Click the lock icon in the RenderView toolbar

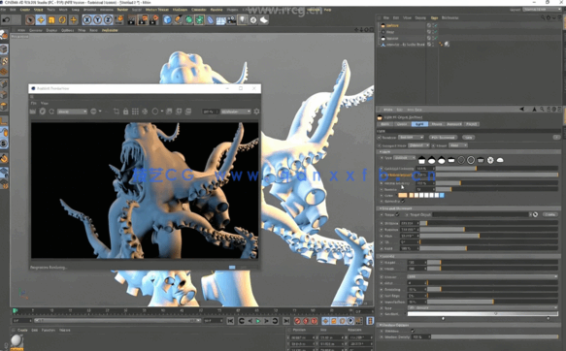pyautogui.click(x=125, y=112)
